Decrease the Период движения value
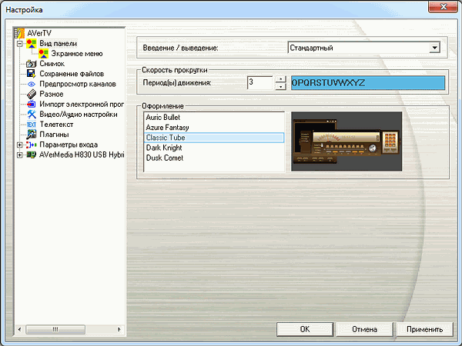462x346 pixels. 281,86
